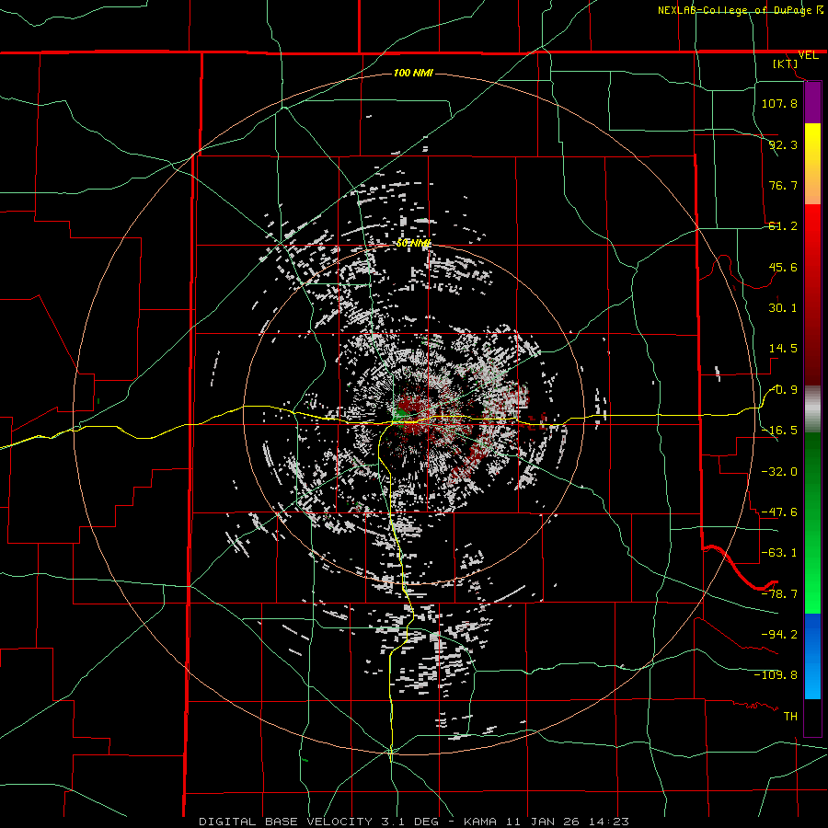Click the blue segment of the velocity color bar
Viewport: 828px width, 828px height.
click(812, 656)
